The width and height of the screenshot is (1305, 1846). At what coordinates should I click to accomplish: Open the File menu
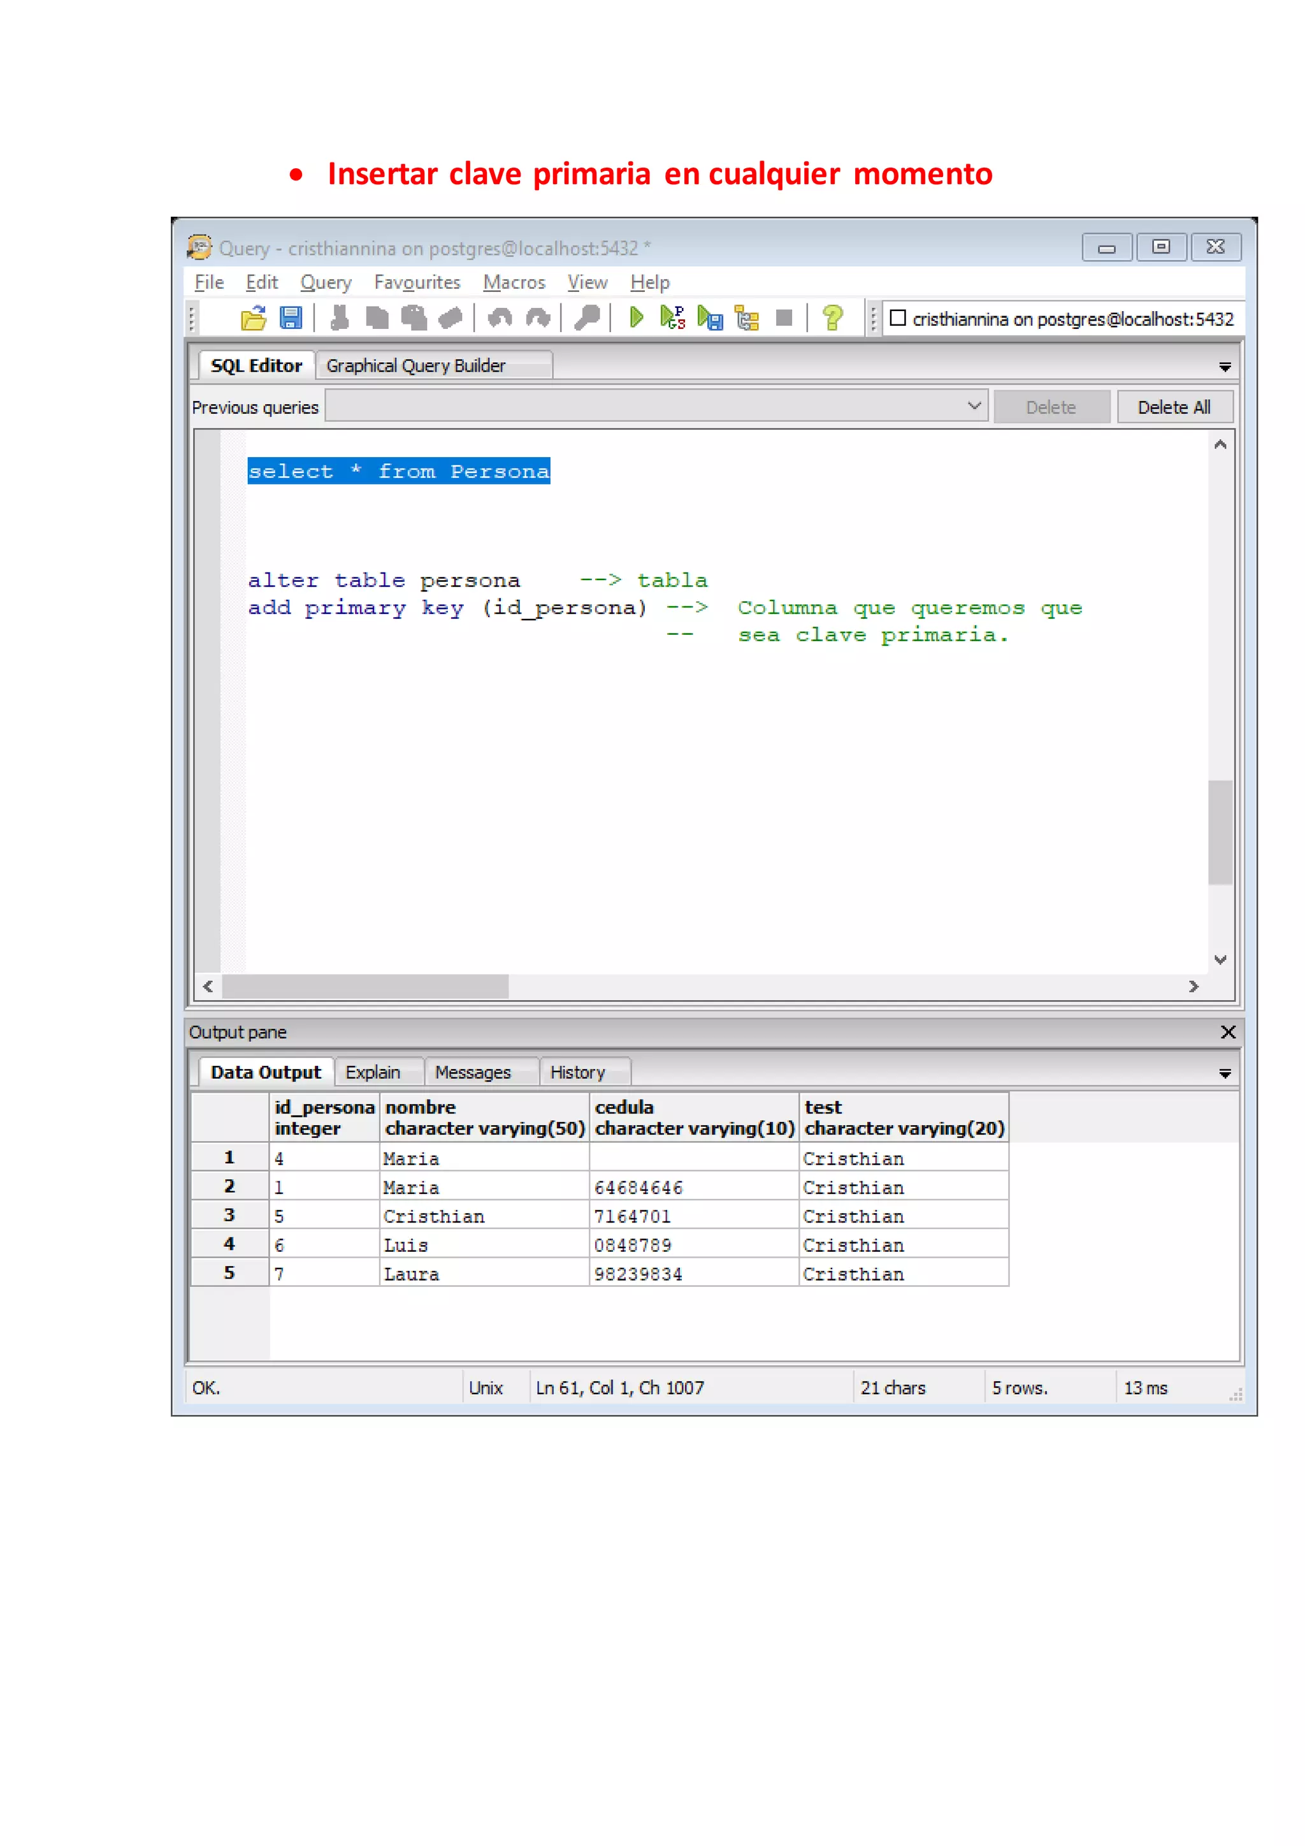point(209,282)
